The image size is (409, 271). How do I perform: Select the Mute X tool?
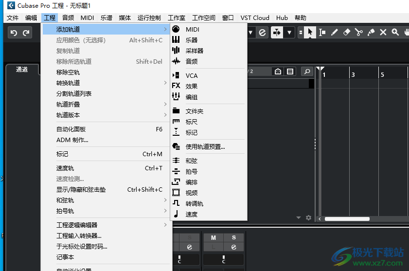[x=383, y=33]
